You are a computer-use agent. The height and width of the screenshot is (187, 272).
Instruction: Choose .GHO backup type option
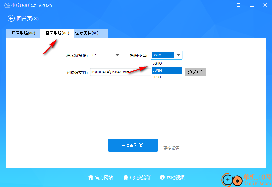167,63
